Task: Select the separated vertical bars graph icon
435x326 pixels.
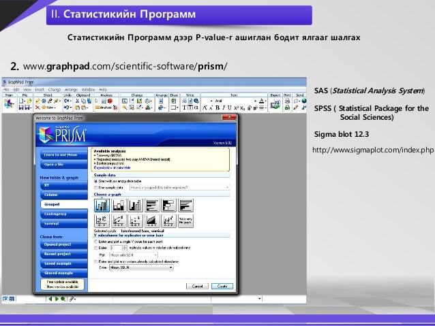Action: coord(136,206)
